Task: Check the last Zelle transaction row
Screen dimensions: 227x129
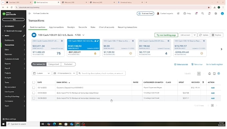Action: (x=34, y=98)
